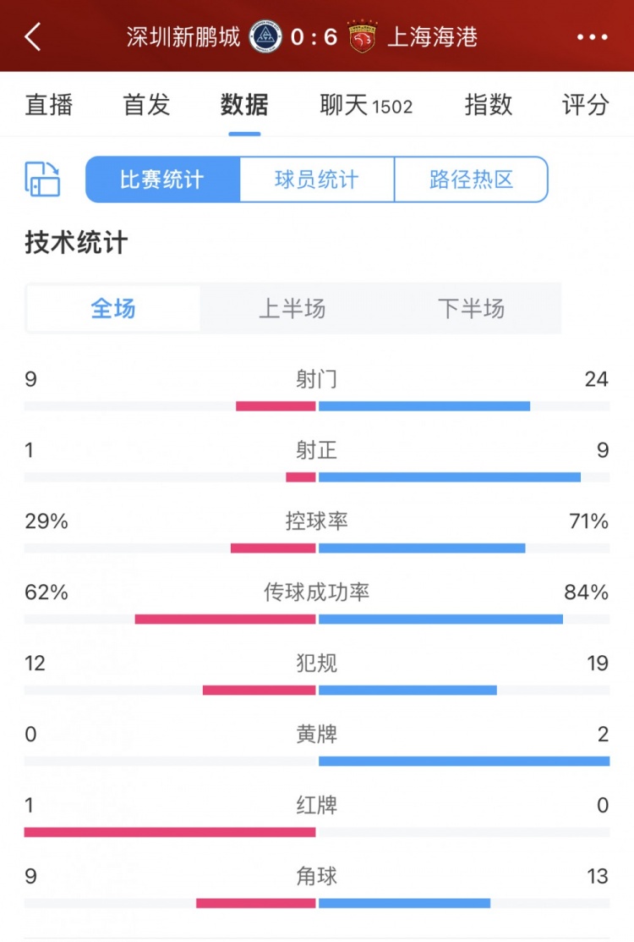Open the three-dot more options menu
Image resolution: width=634 pixels, height=942 pixels.
click(592, 37)
